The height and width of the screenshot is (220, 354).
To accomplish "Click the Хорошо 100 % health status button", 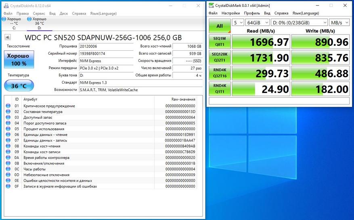I will click(19, 60).
